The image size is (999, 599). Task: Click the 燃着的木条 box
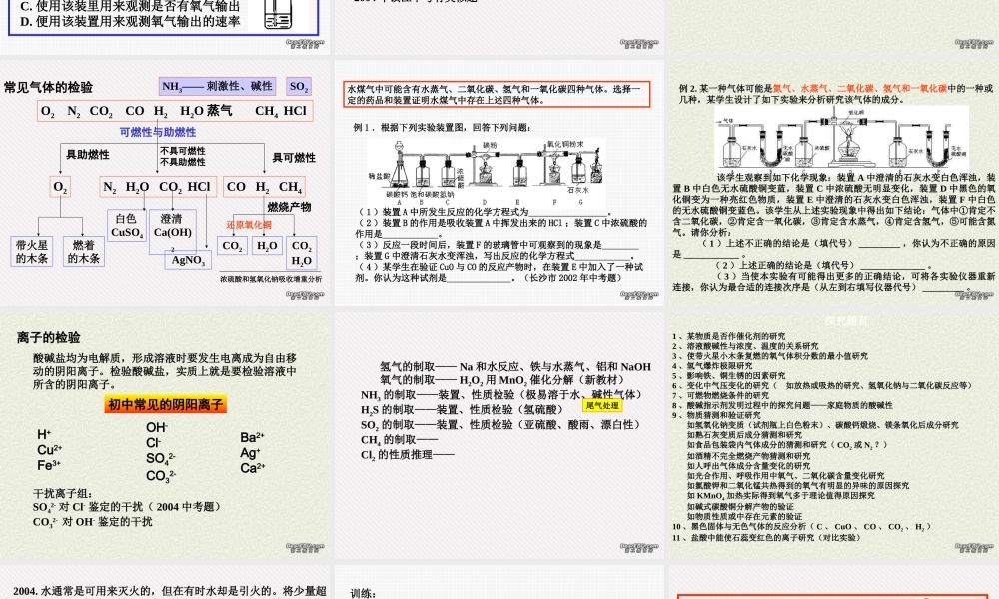point(84,251)
